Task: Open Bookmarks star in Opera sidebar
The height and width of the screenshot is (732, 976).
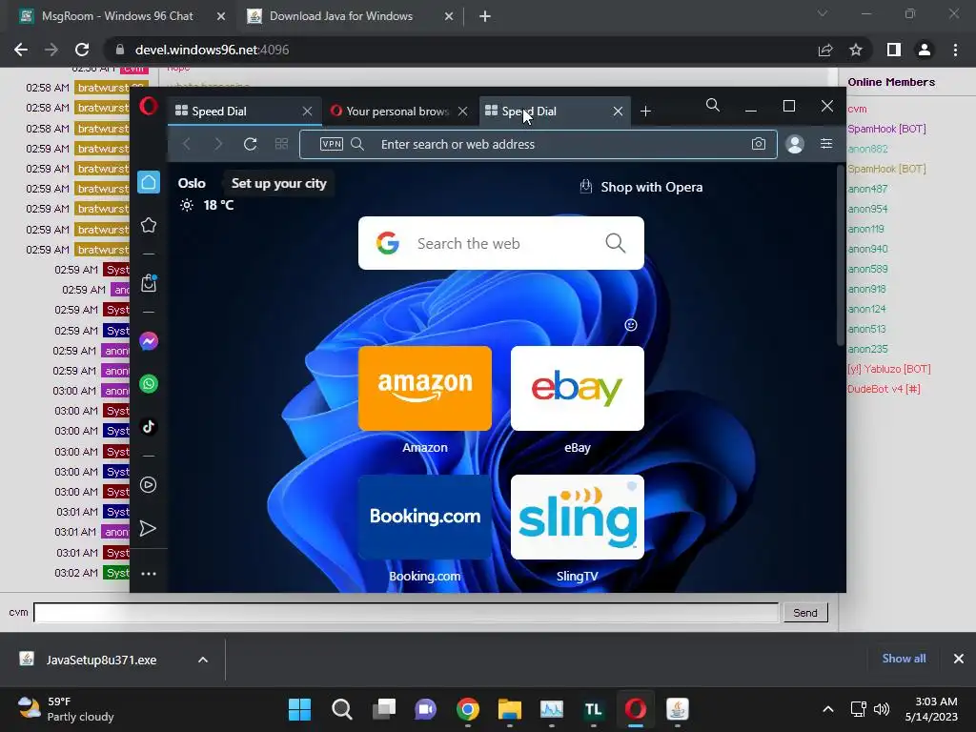Action: pos(148,225)
